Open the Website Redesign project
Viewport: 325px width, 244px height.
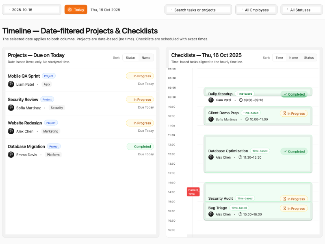click(25, 123)
